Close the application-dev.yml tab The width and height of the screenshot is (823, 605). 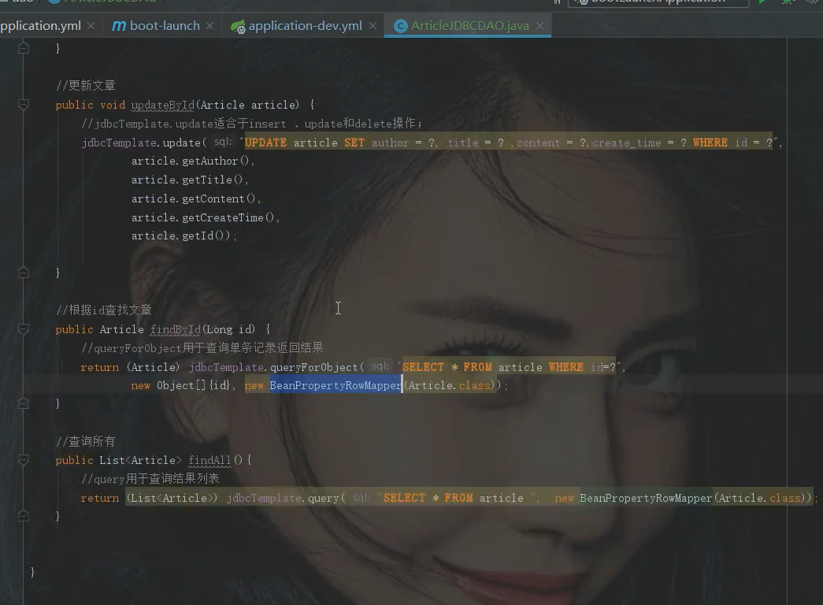(373, 26)
